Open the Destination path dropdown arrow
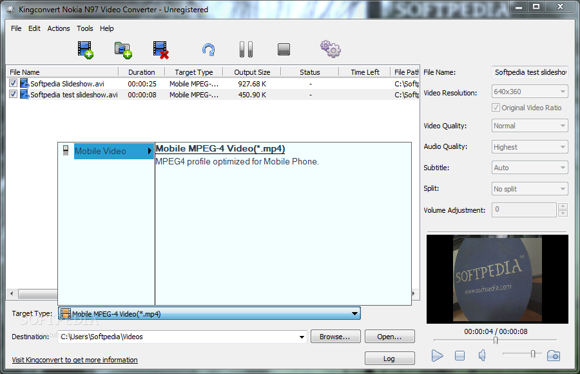 [x=302, y=337]
